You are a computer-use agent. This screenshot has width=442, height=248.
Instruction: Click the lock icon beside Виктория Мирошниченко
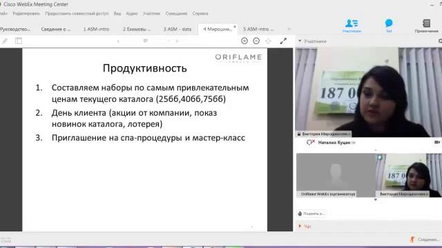(x=299, y=134)
